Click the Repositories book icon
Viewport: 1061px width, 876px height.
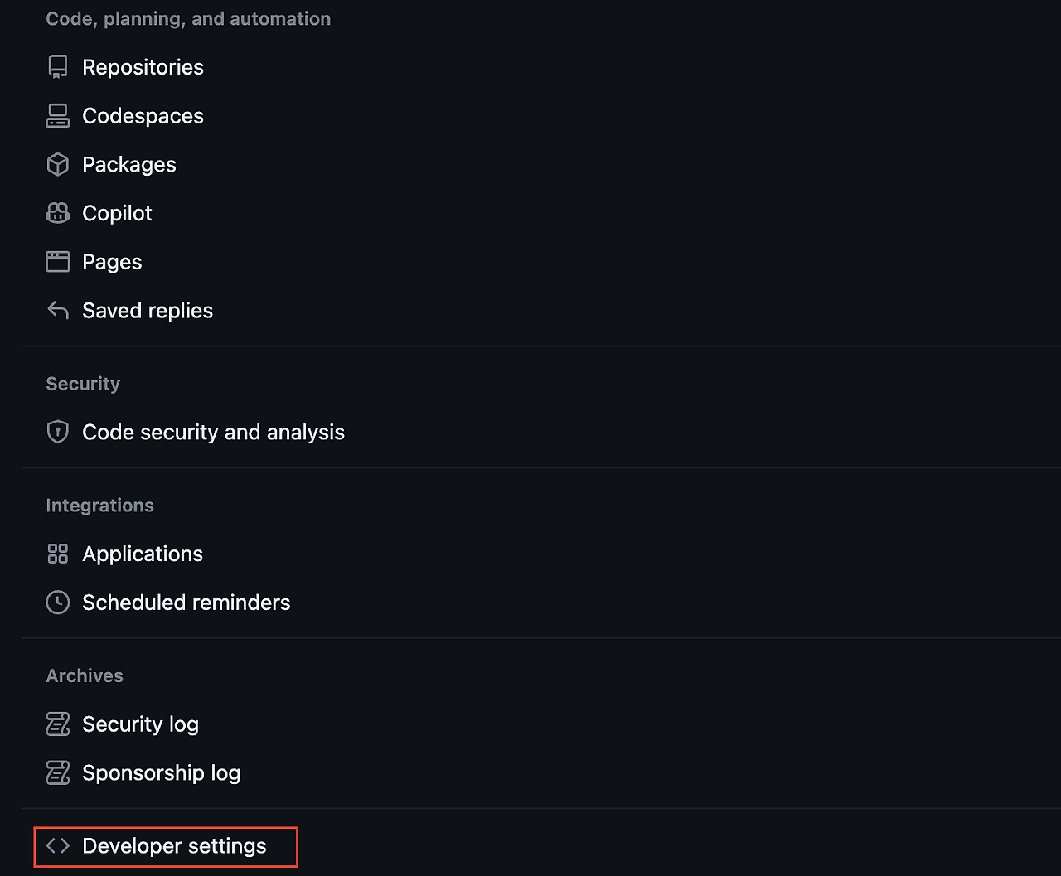(x=57, y=66)
